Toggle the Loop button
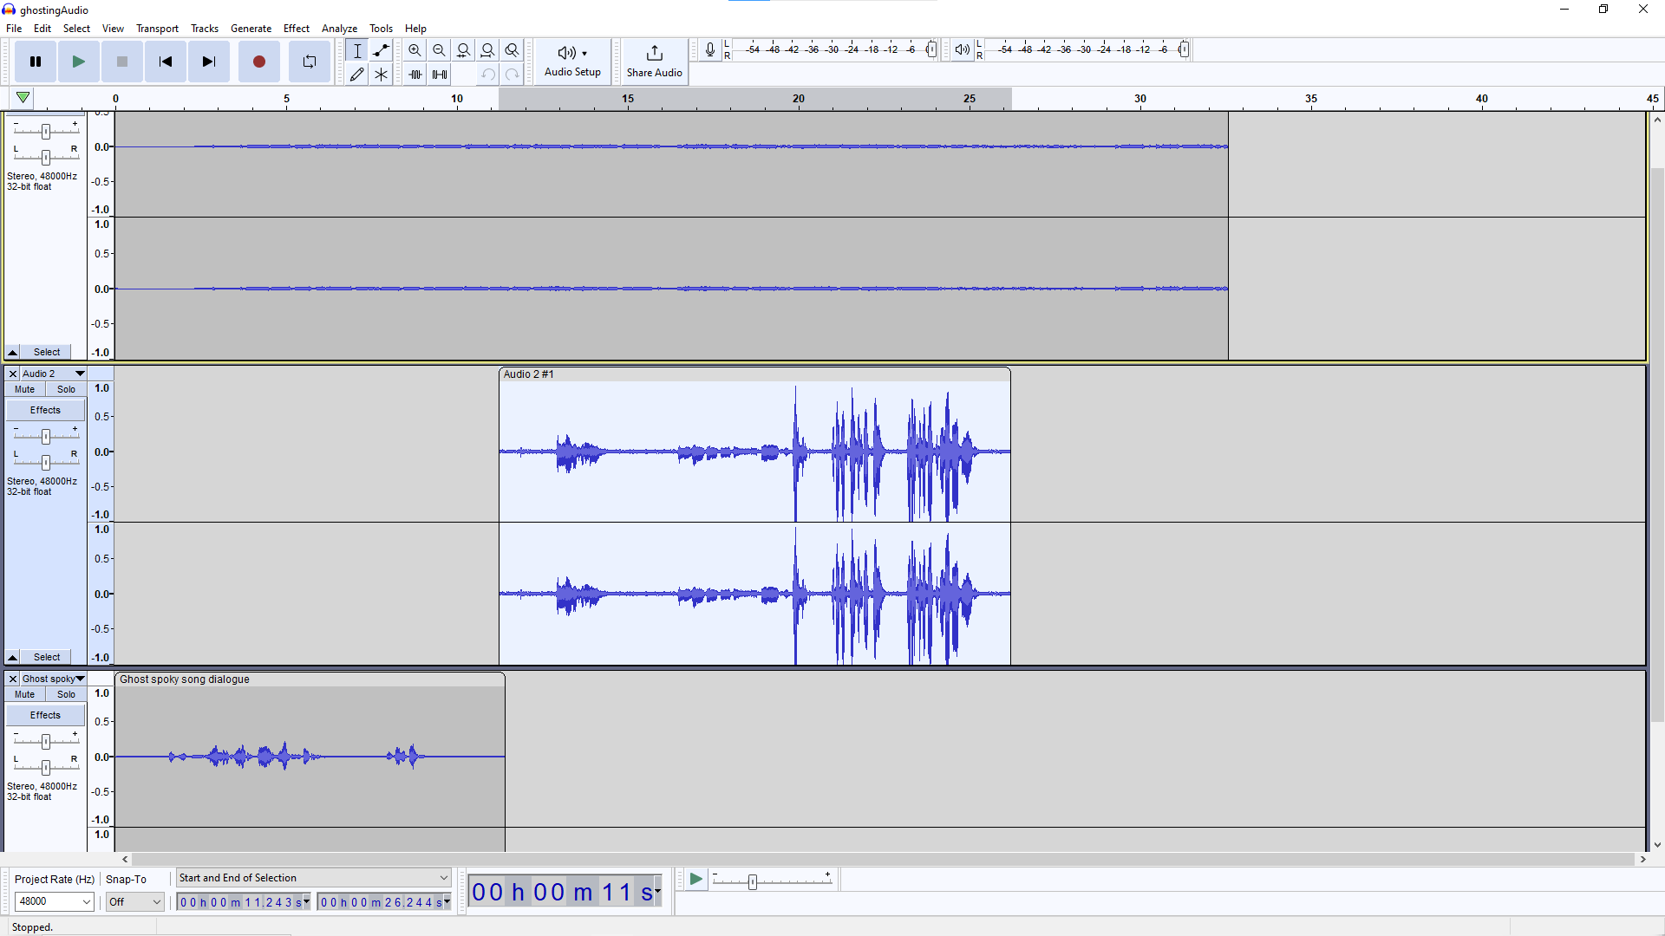Screen dimensions: 1665x936 [x=309, y=62]
